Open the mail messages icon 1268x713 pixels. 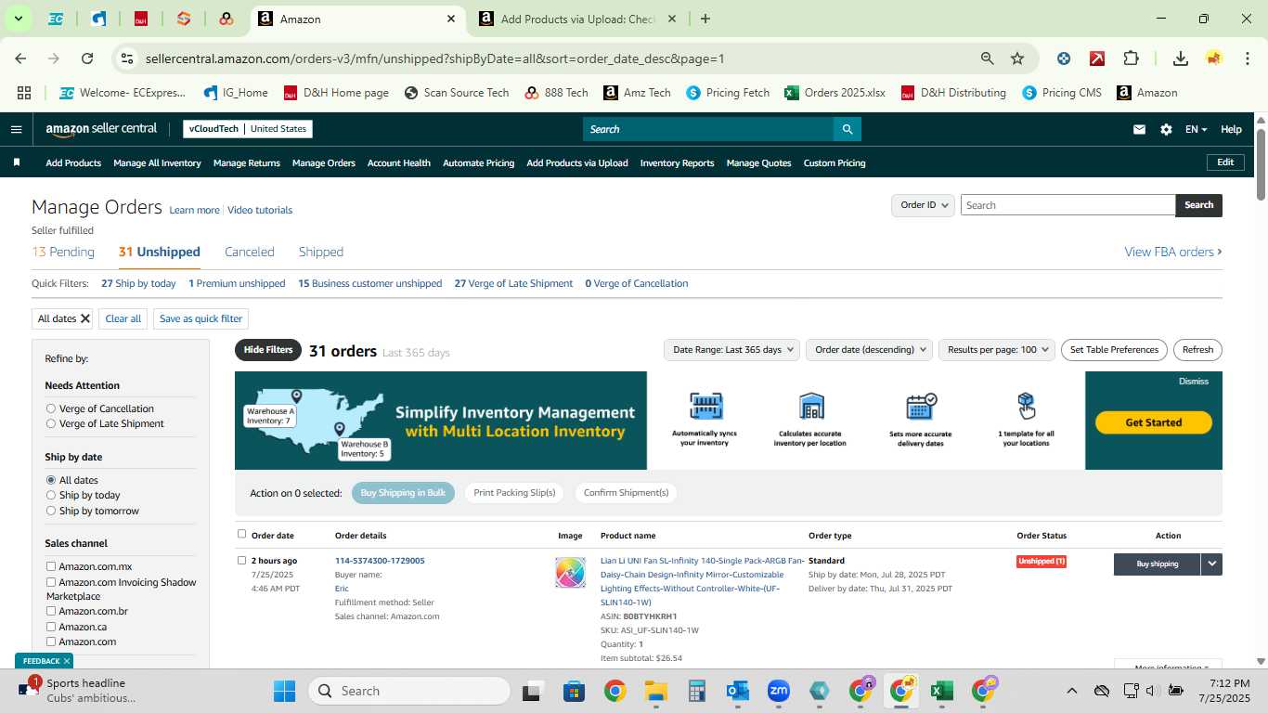[1139, 130]
